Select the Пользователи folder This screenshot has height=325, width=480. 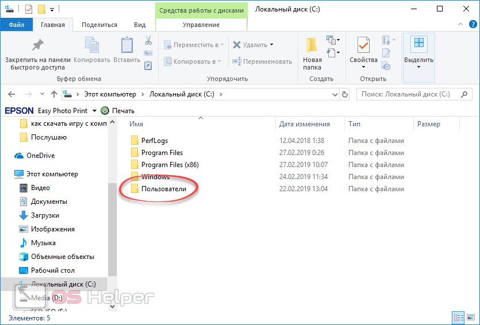(x=163, y=189)
